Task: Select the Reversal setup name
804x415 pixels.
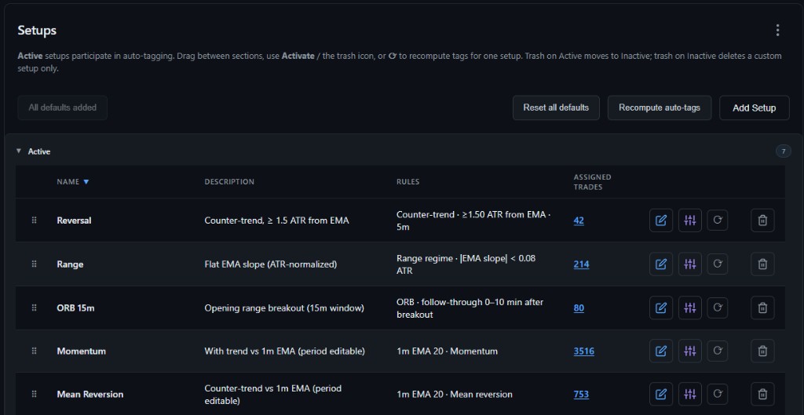Action: pyautogui.click(x=74, y=220)
